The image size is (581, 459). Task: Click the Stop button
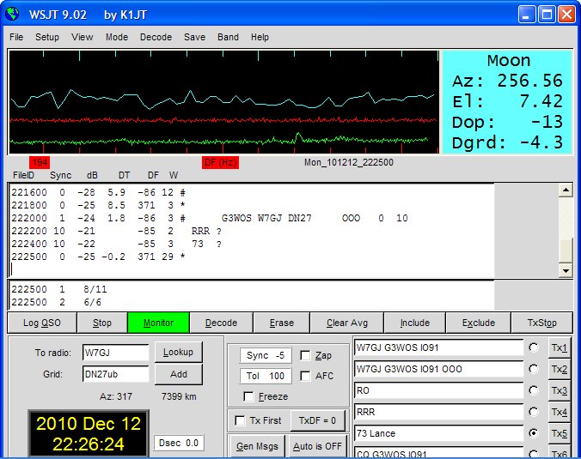[102, 323]
